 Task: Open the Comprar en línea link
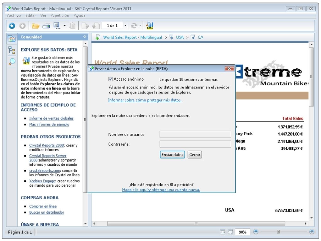coord(43,206)
